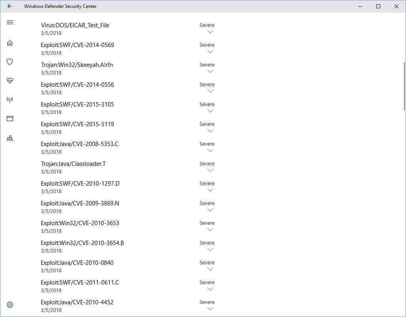Image resolution: width=406 pixels, height=317 pixels.
Task: Select Exploit:SWF/CVE-2014-0569 threat name
Action: (x=78, y=45)
